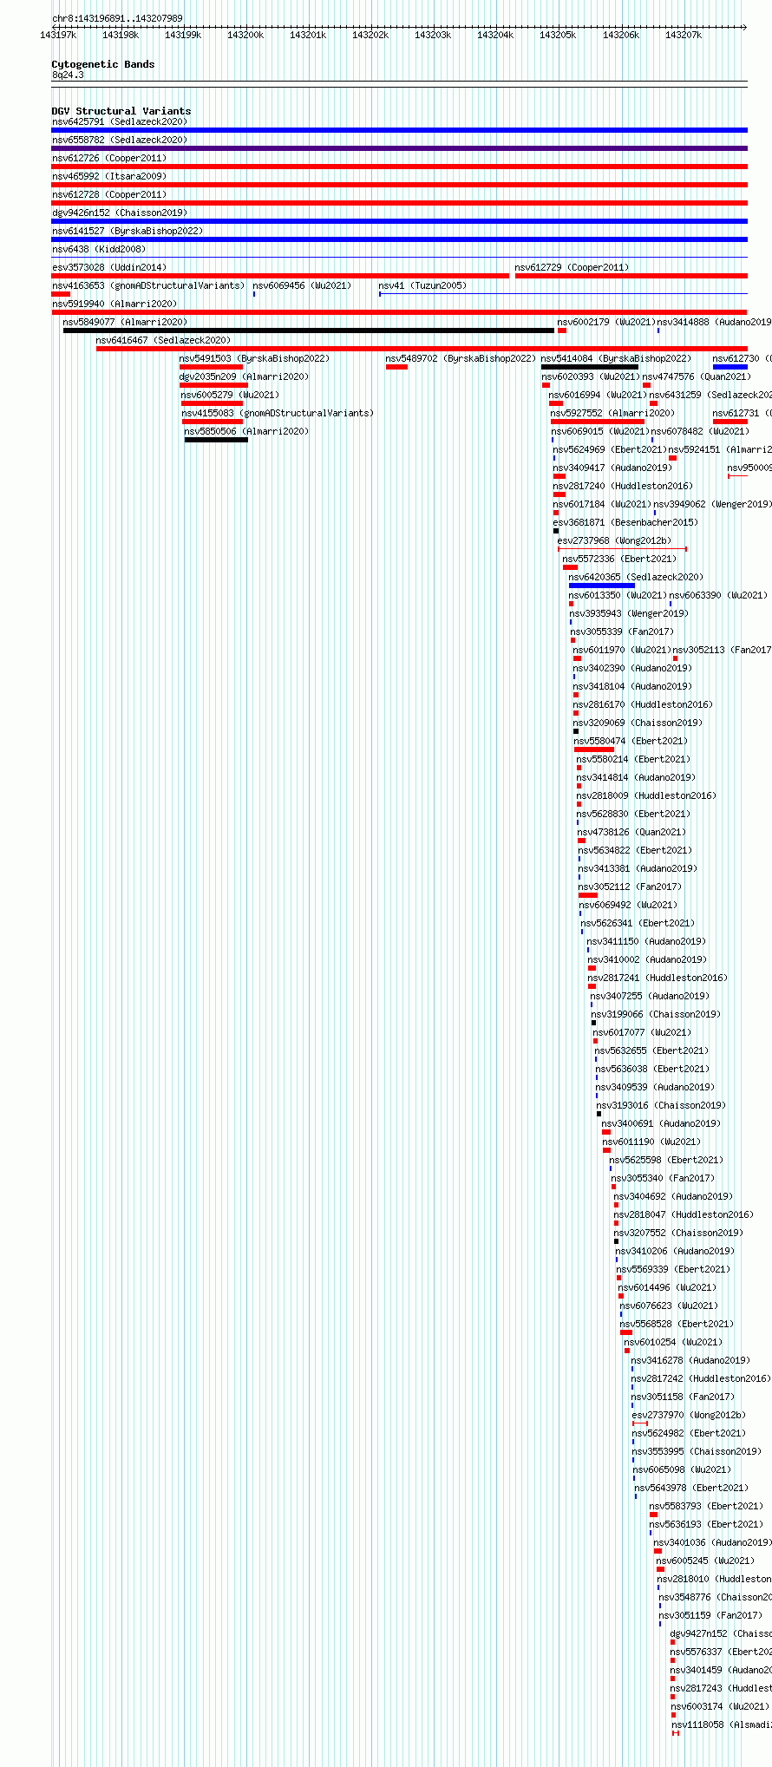Select nsv4738126 (Quan2021) label
Image resolution: width=772 pixels, height=1767 pixels.
pyautogui.click(x=632, y=832)
